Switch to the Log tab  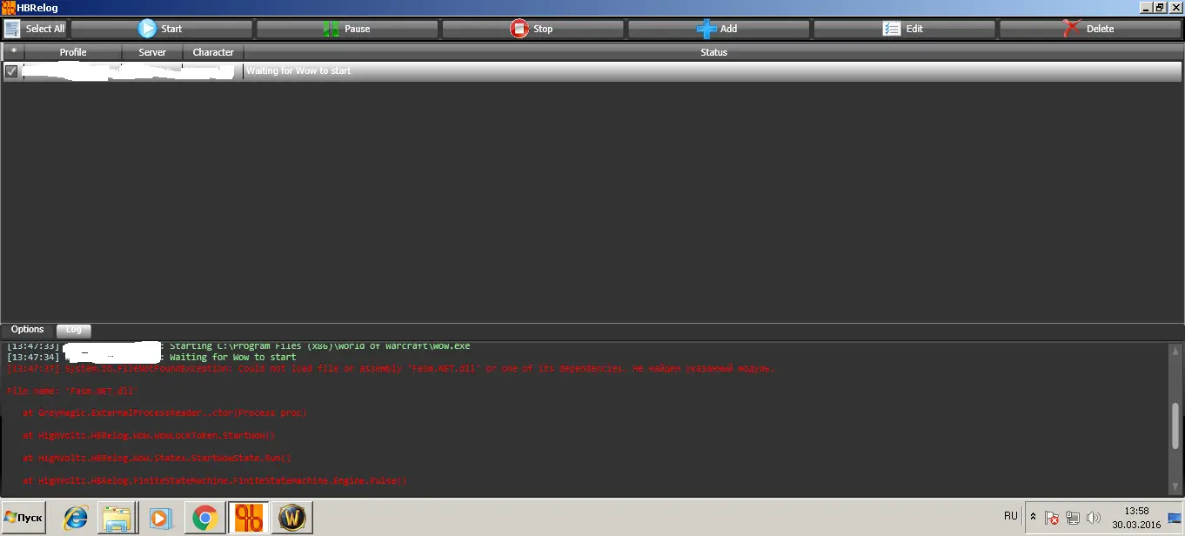(74, 330)
